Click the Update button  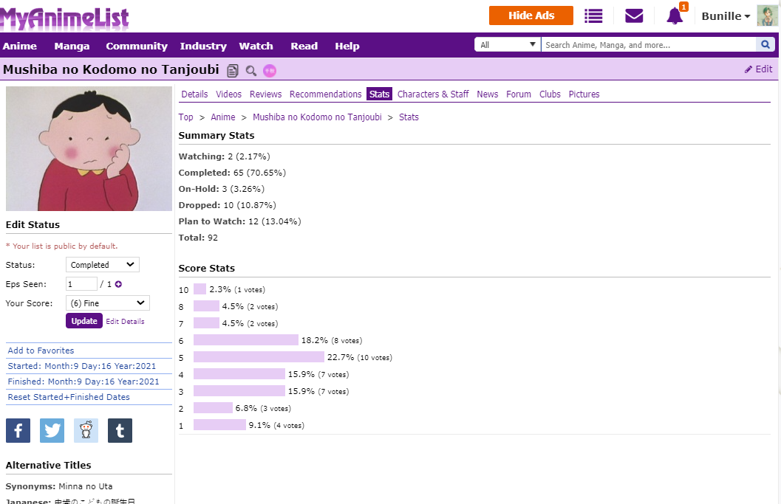84,321
